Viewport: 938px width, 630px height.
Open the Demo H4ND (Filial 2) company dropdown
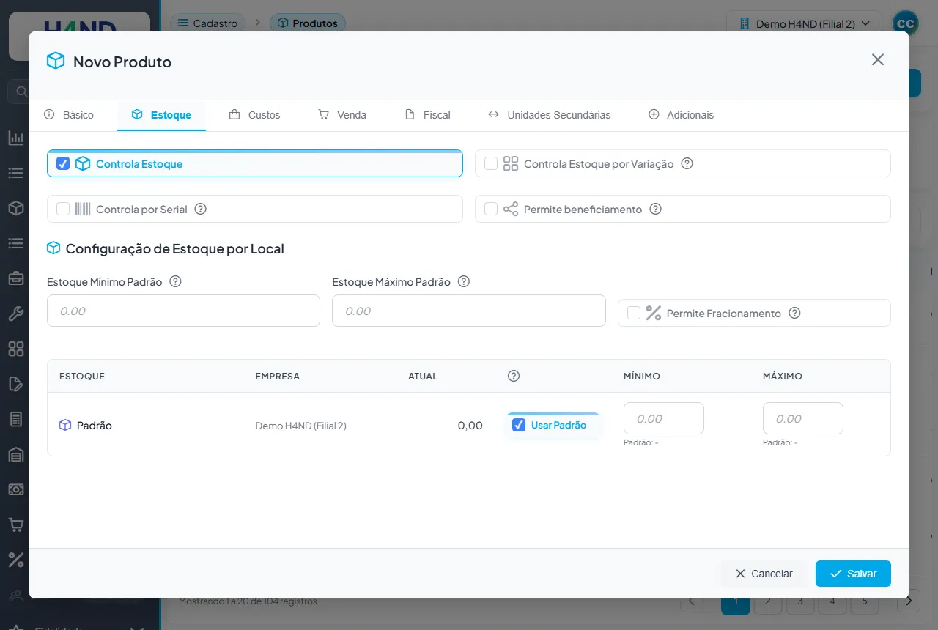point(804,23)
